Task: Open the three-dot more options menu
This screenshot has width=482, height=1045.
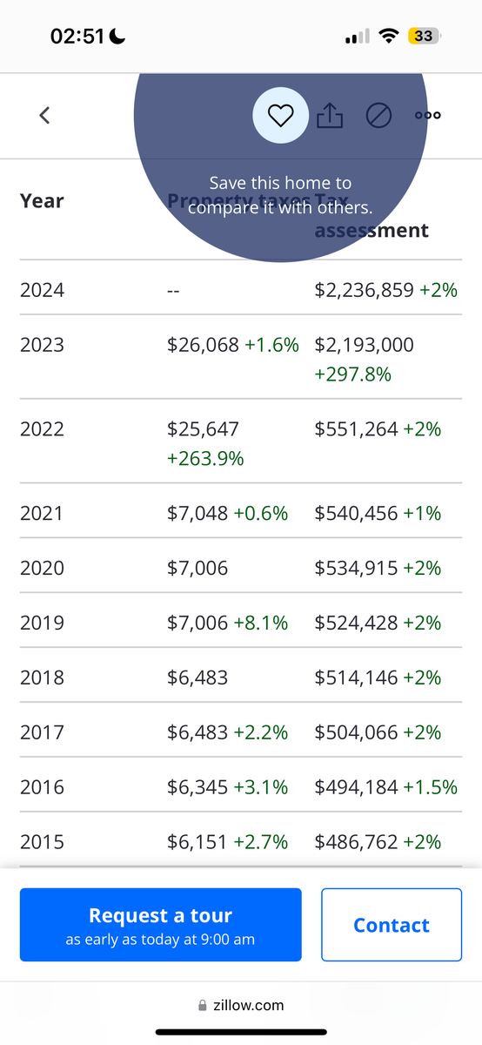Action: [x=428, y=115]
